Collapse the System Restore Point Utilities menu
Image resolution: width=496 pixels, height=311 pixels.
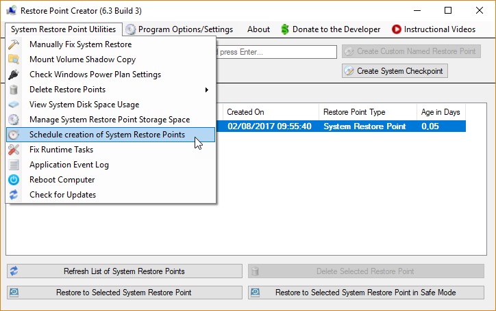coord(63,29)
